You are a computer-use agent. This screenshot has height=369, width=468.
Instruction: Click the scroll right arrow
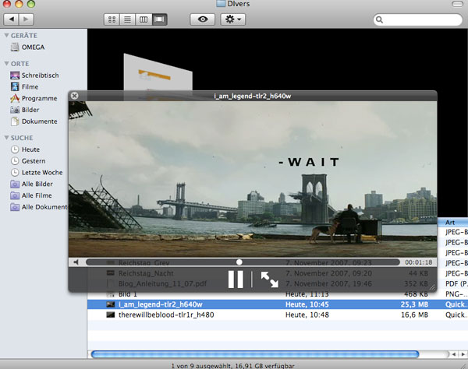[x=463, y=354]
